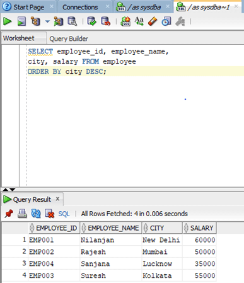The image size is (244, 283).
Task: Click the SELECT keyword in the editor
Action: (x=40, y=51)
